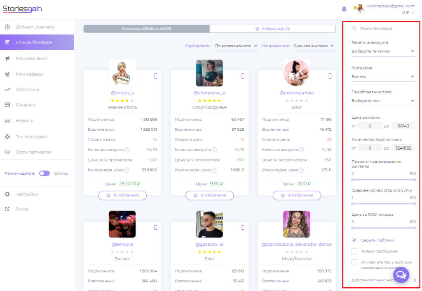Click the Выход logout icon
This screenshot has width=422, height=291.
click(7, 209)
